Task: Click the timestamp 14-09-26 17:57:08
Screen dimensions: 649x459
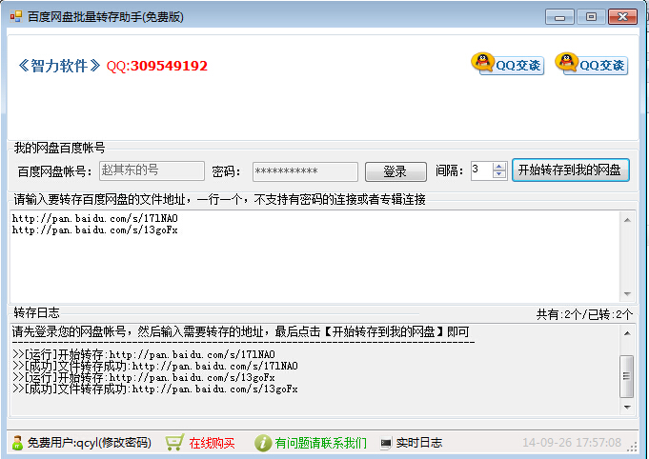Action: click(572, 443)
